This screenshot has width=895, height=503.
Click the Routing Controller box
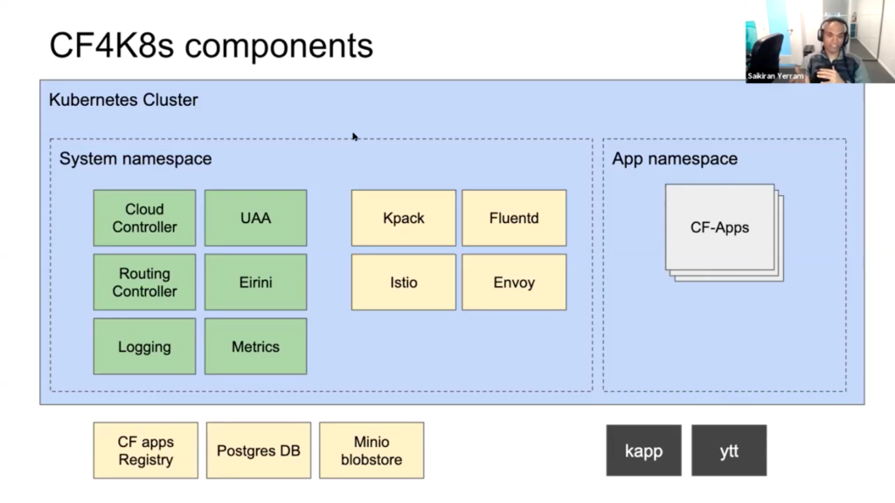click(x=144, y=283)
